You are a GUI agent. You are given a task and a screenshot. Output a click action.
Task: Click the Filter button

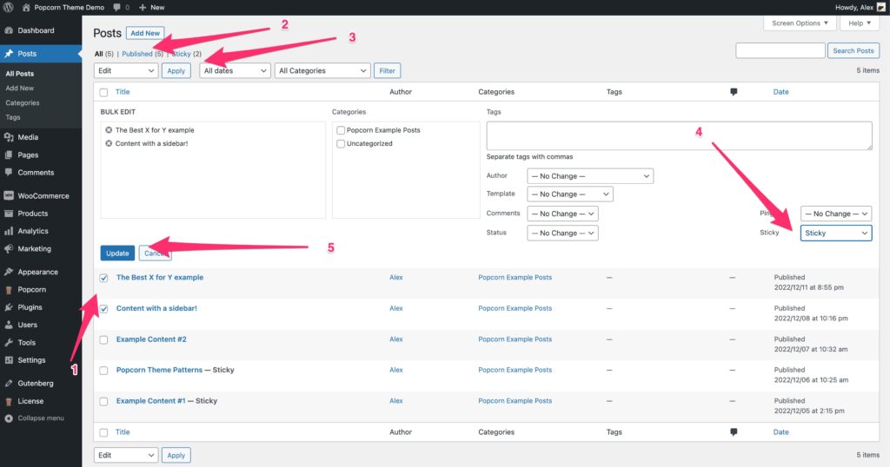tap(387, 71)
